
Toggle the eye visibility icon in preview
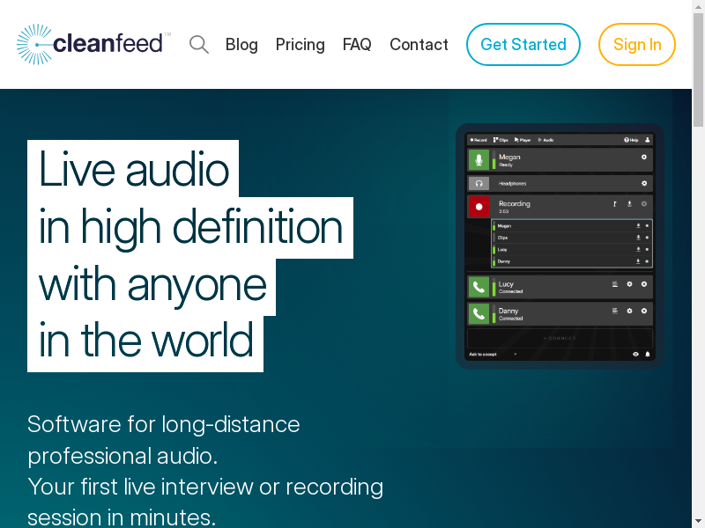click(635, 354)
